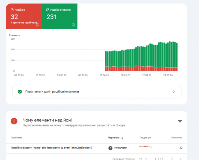
Task: Click the Проблема column header
Action: tap(17, 137)
